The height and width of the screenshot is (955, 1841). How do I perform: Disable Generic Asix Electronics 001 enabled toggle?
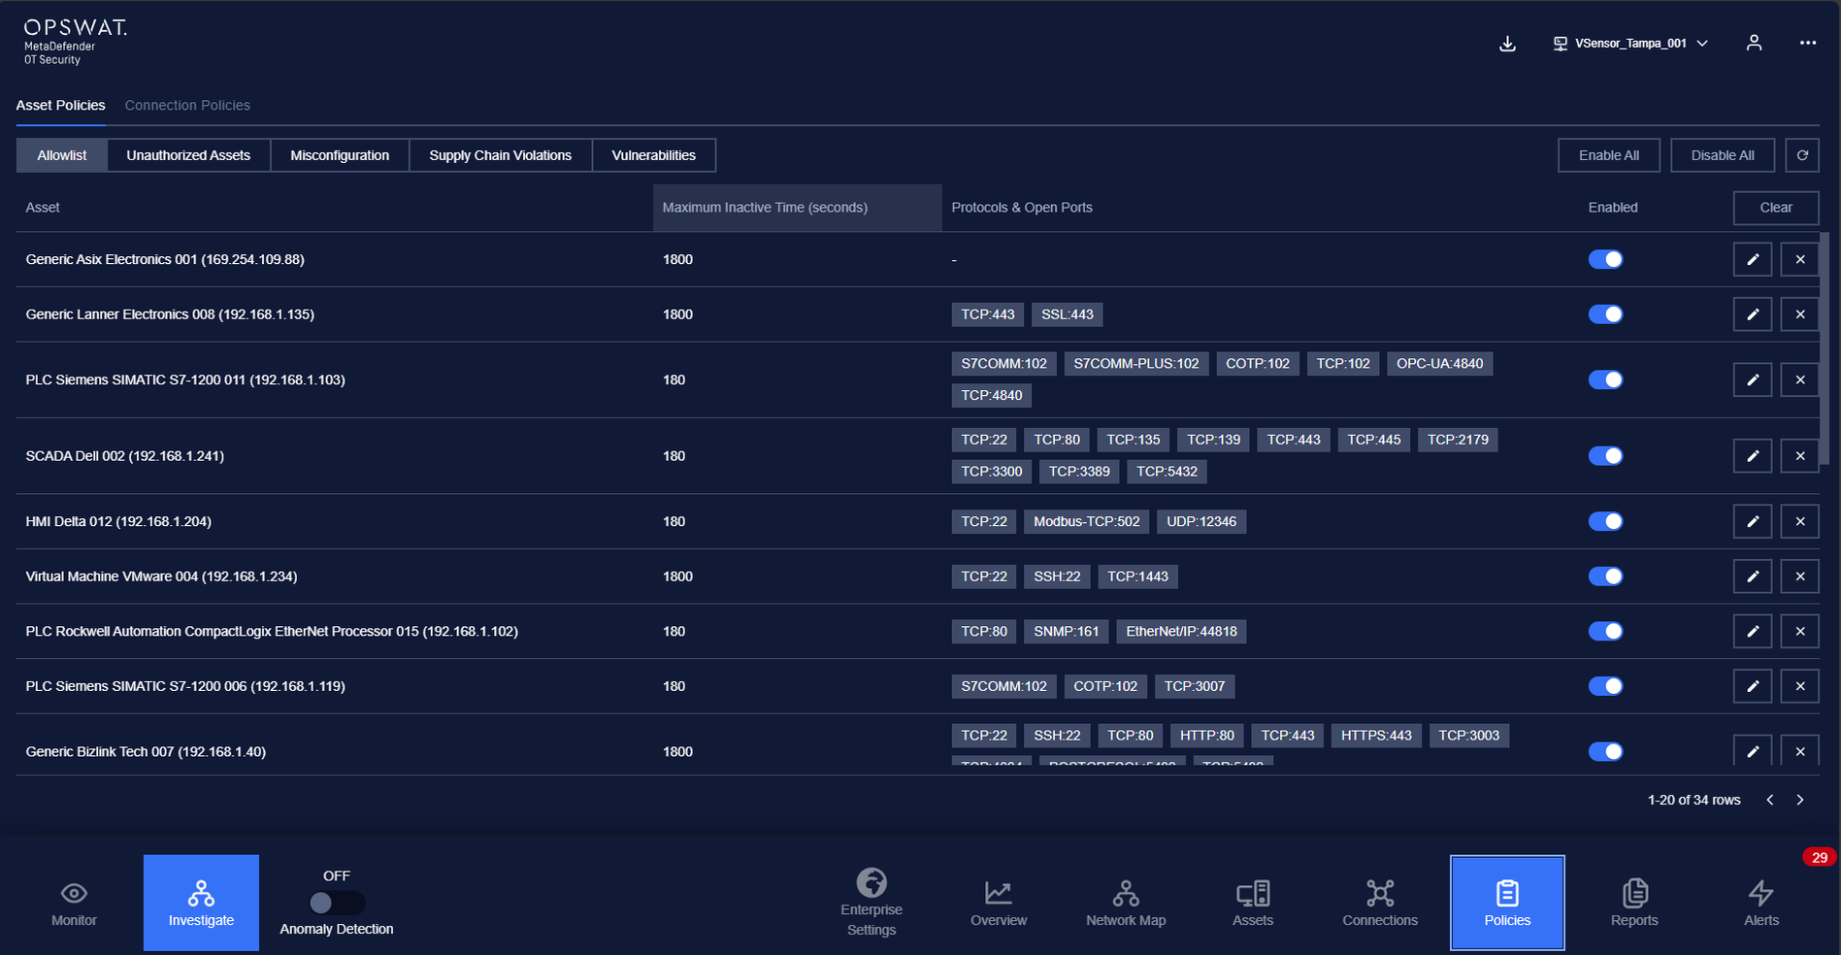[1605, 259]
